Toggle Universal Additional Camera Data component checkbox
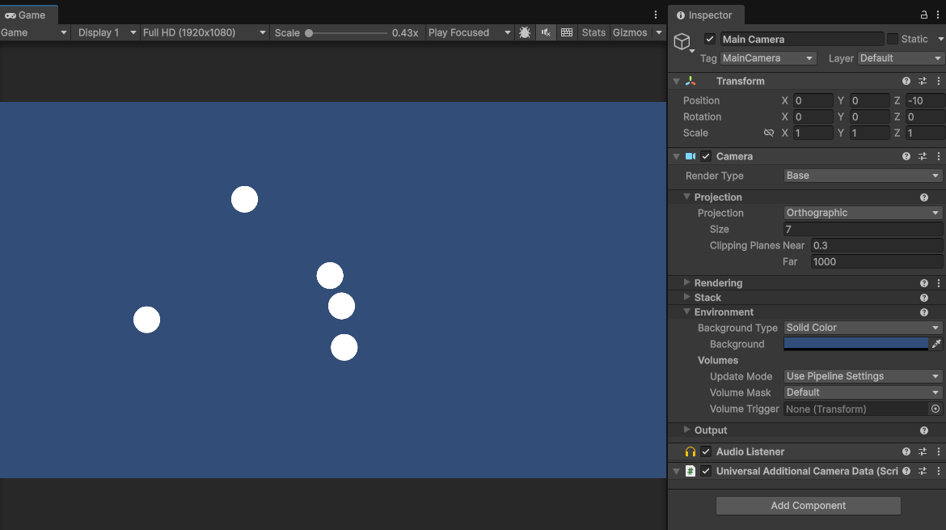This screenshot has width=946, height=530. point(706,471)
